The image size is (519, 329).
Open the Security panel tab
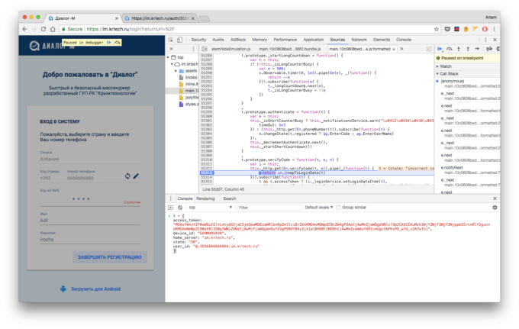198,40
